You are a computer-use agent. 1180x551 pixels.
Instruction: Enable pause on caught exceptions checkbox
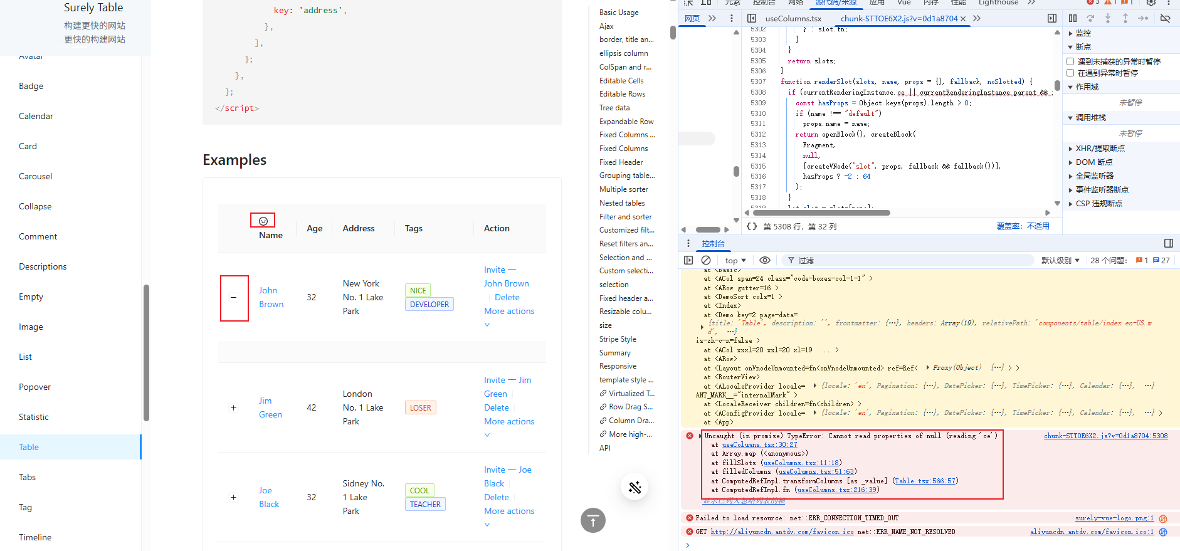tap(1071, 73)
